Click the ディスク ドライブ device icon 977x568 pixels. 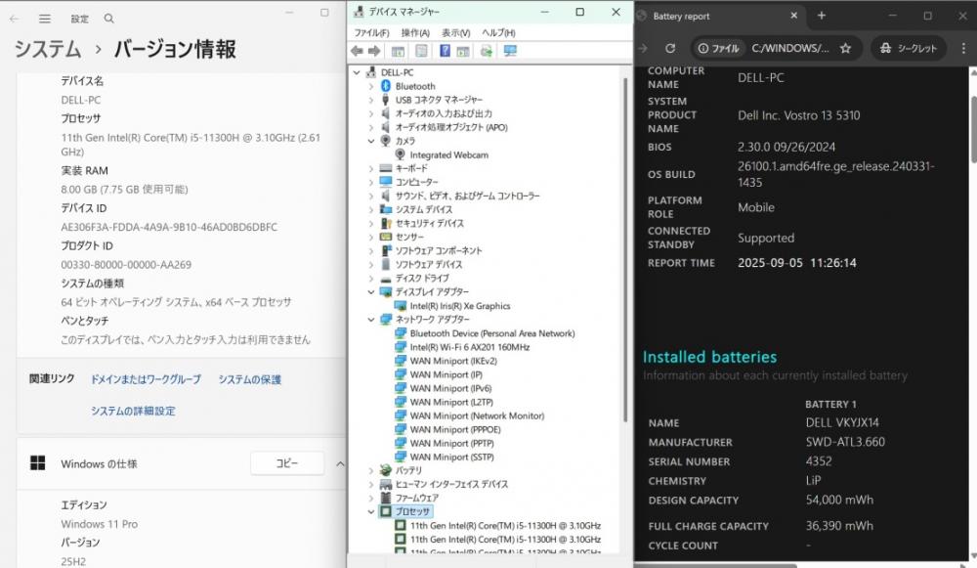pos(386,278)
